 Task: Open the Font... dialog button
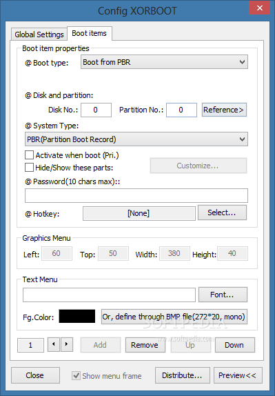(223, 295)
